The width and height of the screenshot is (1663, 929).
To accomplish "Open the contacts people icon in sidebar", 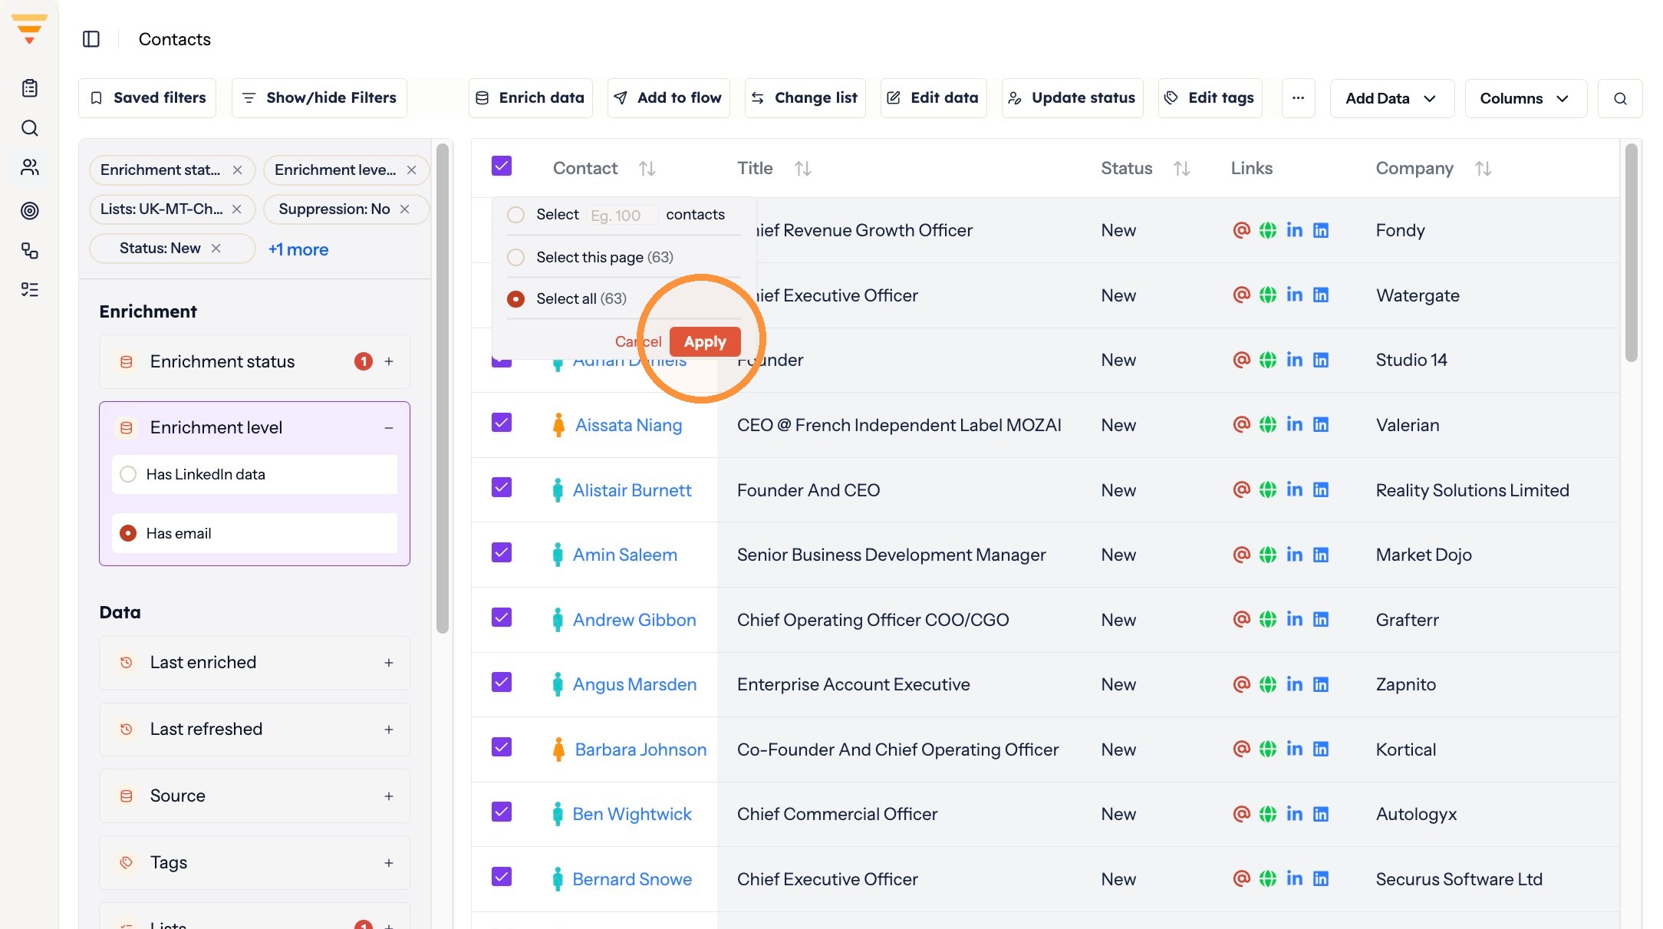I will [x=30, y=167].
